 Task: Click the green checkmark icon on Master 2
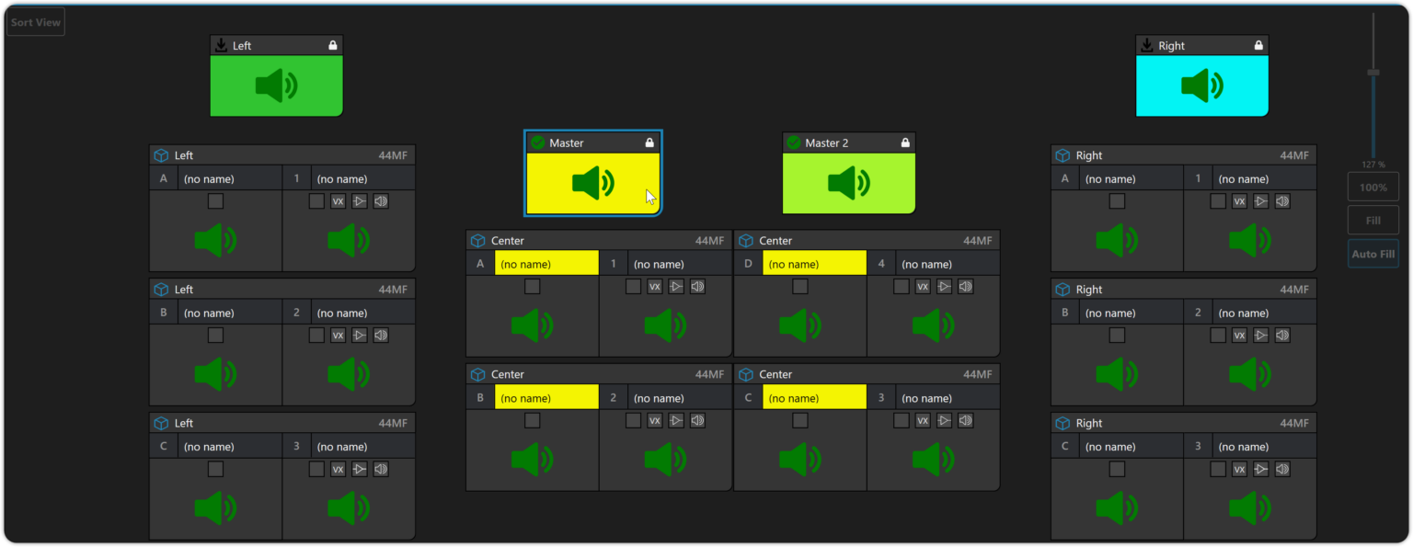pos(793,142)
